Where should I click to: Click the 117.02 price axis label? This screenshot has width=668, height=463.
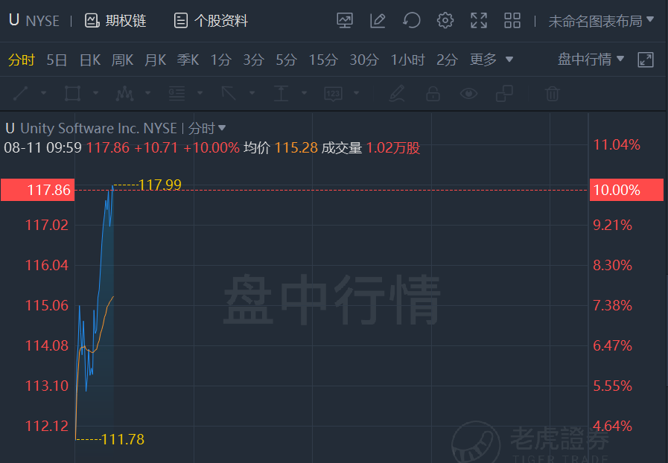tap(46, 225)
